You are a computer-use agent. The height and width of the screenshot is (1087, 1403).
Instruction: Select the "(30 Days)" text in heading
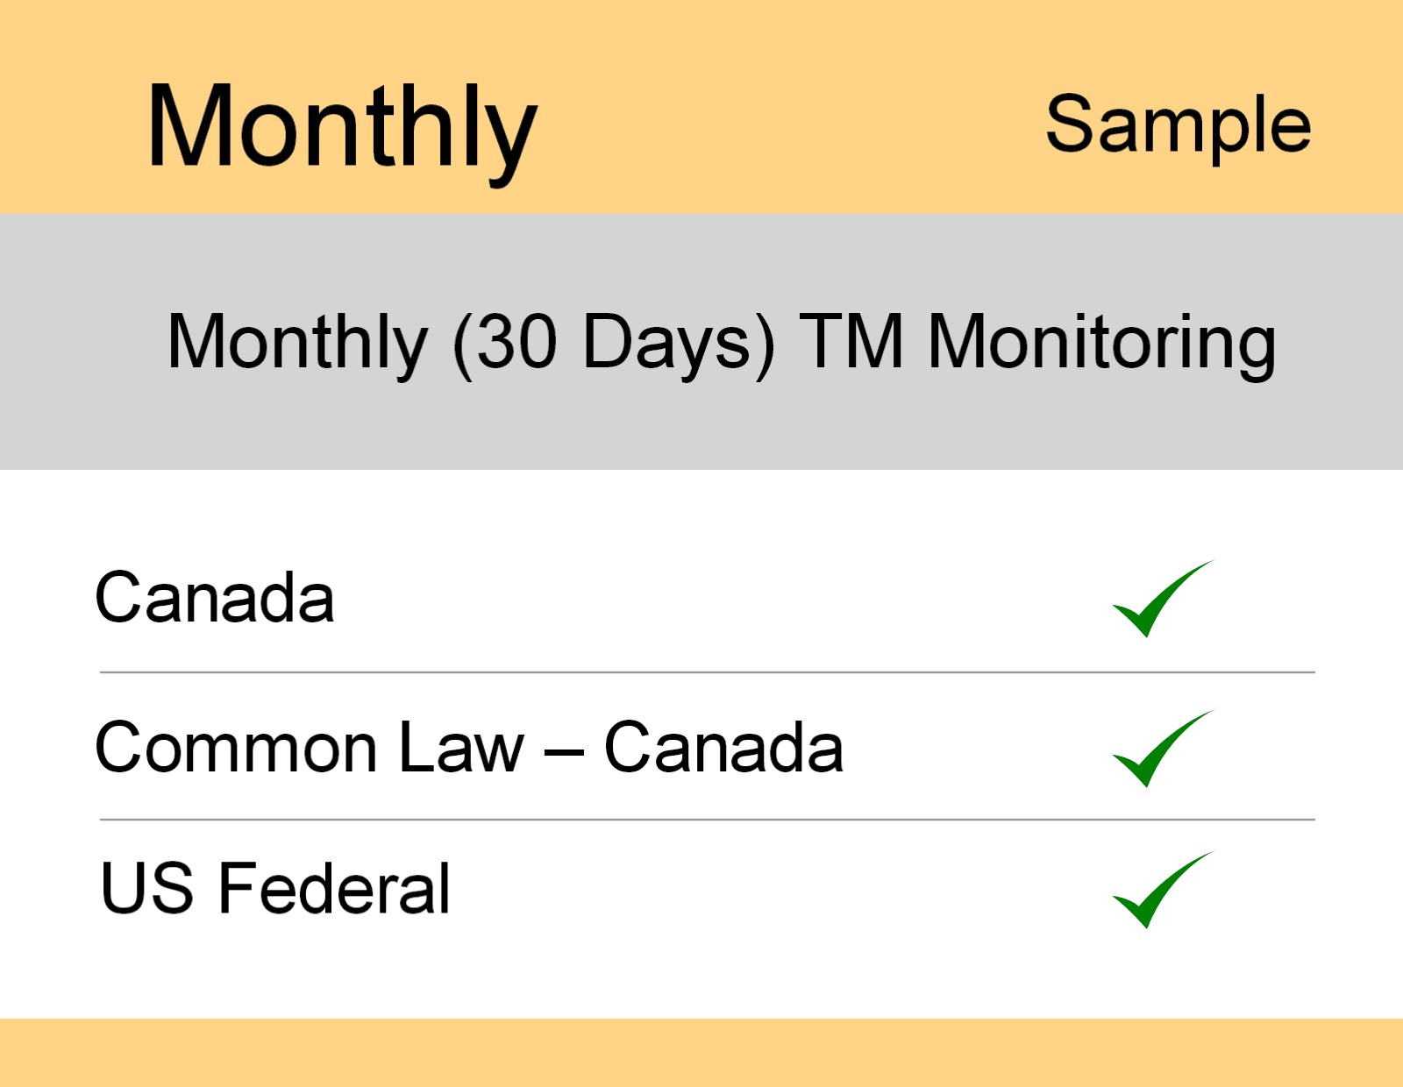tap(614, 342)
